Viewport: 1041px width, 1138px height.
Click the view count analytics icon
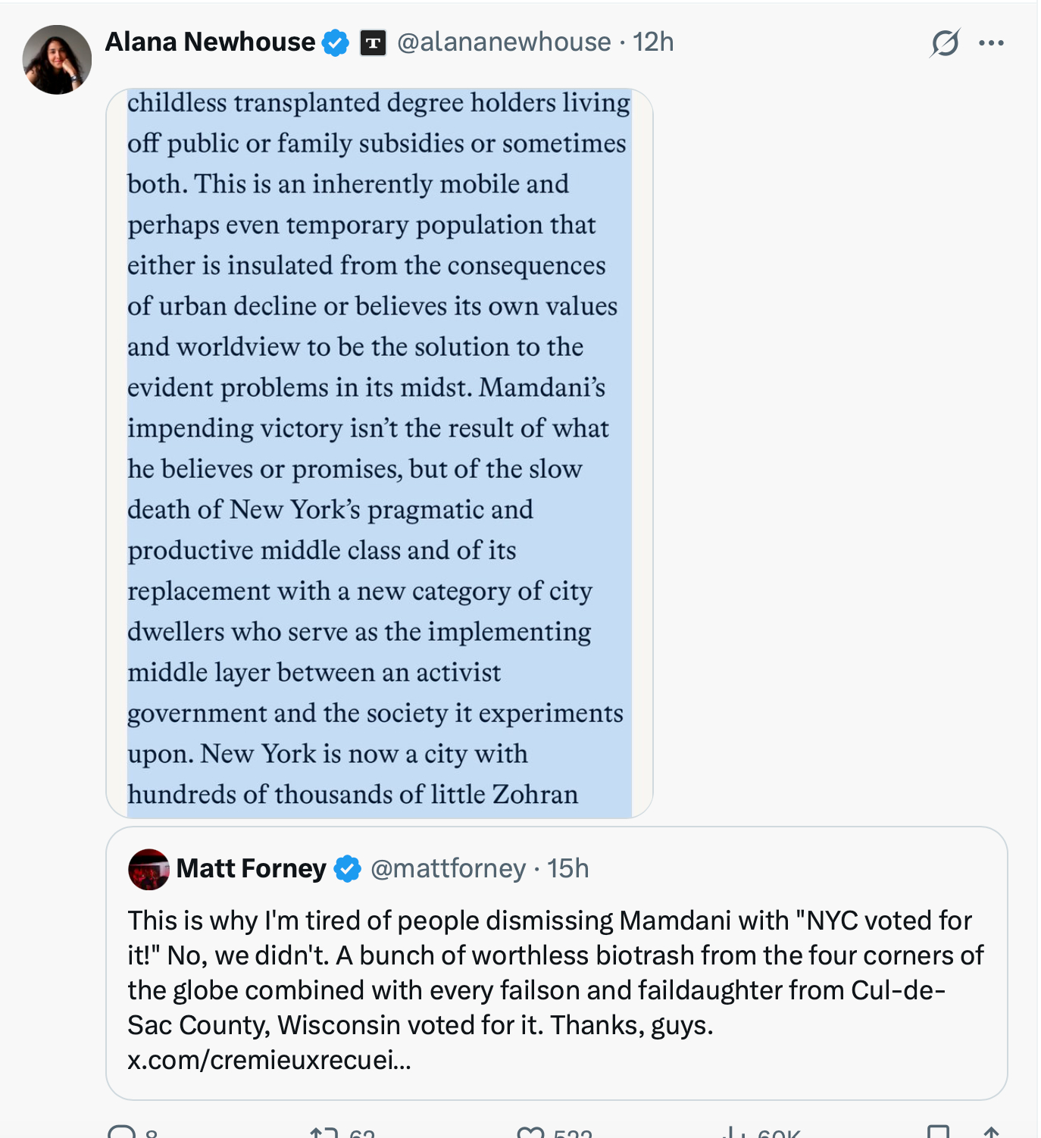(x=733, y=1132)
